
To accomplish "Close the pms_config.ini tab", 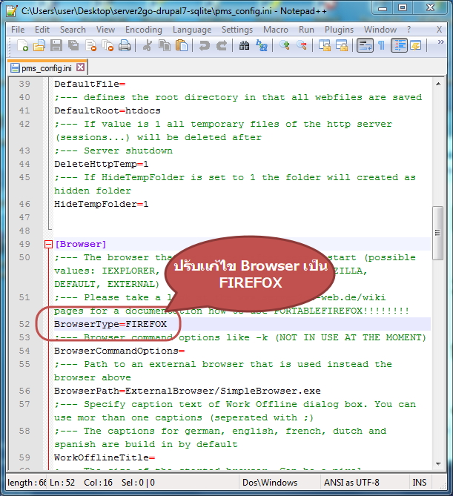I will point(81,67).
